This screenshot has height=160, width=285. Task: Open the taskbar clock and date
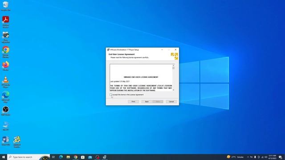click(x=272, y=157)
